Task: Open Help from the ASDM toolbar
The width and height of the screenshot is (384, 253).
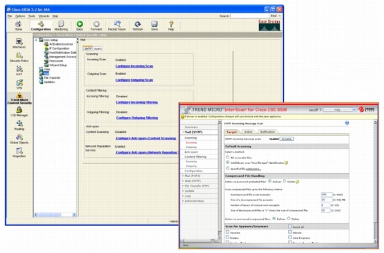Action: pos(171,26)
